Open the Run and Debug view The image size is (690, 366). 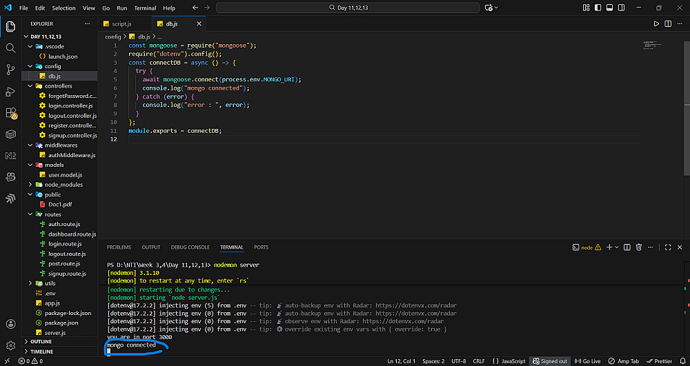[x=10, y=91]
